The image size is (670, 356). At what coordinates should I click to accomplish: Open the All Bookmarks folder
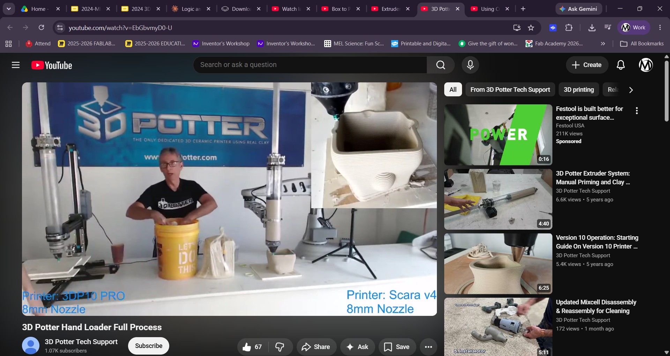[642, 44]
